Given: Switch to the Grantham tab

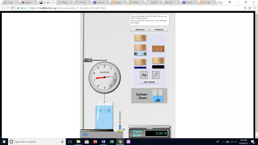Looking at the screenshot, I should point(101,3).
